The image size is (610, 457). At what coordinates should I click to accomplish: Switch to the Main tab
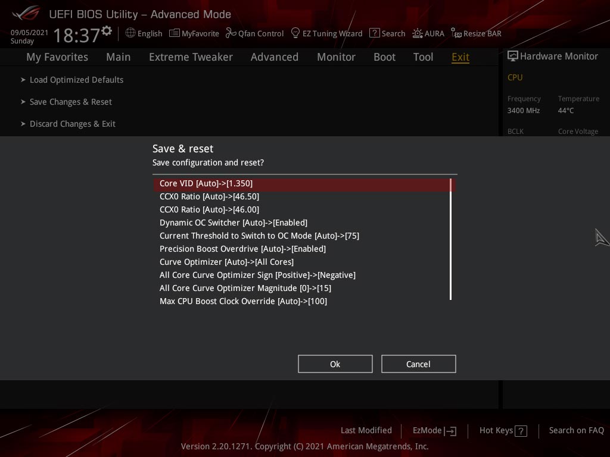pyautogui.click(x=119, y=57)
